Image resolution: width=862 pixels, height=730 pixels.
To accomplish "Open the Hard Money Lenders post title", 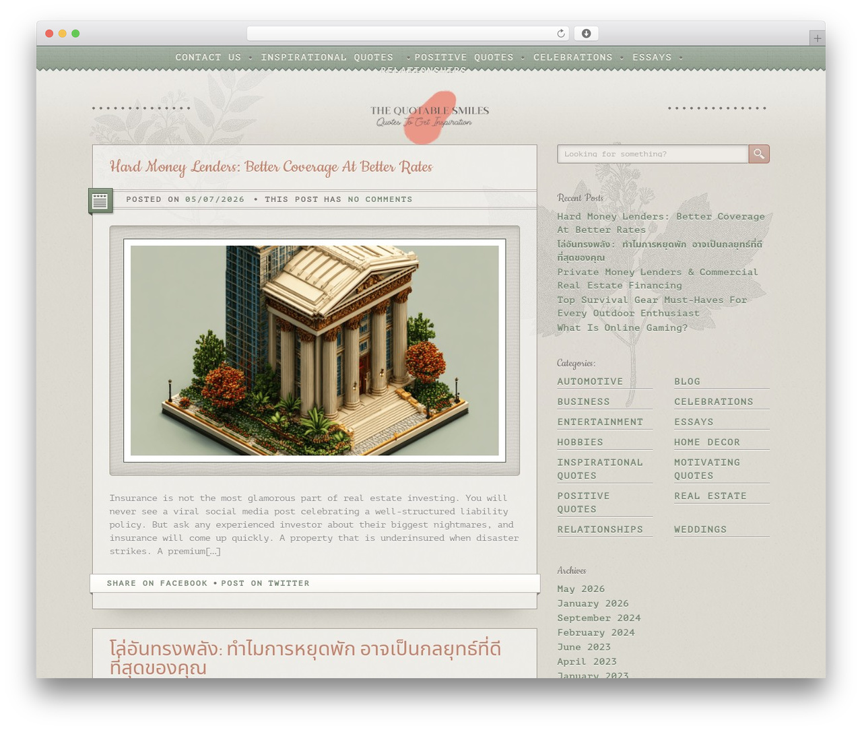I will (x=271, y=167).
